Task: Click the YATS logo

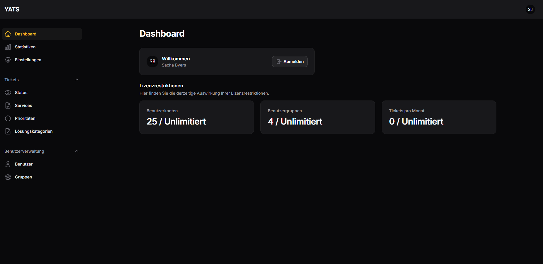Action: [x=12, y=9]
